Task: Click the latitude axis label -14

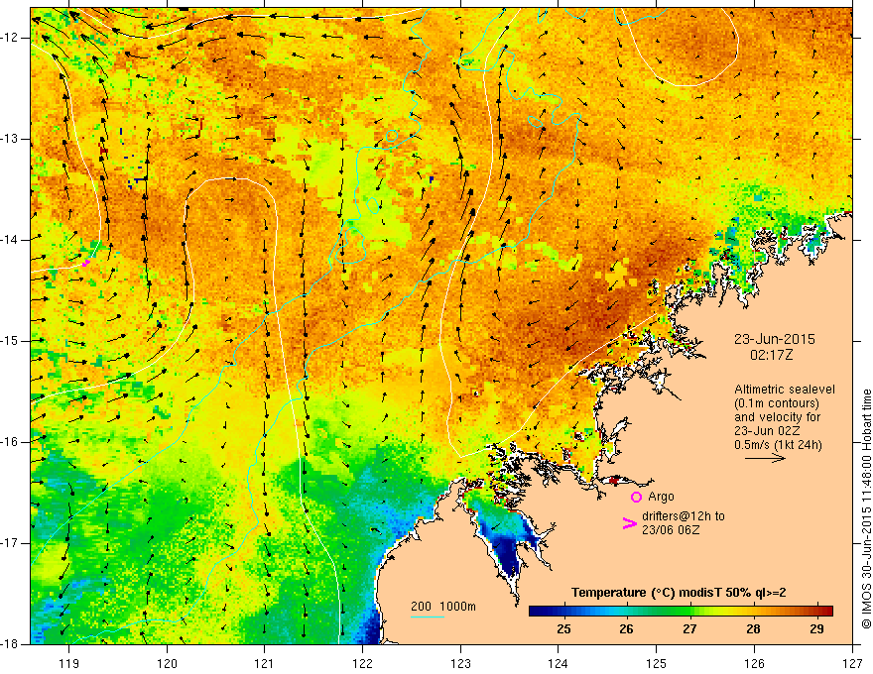Action: coord(11,240)
